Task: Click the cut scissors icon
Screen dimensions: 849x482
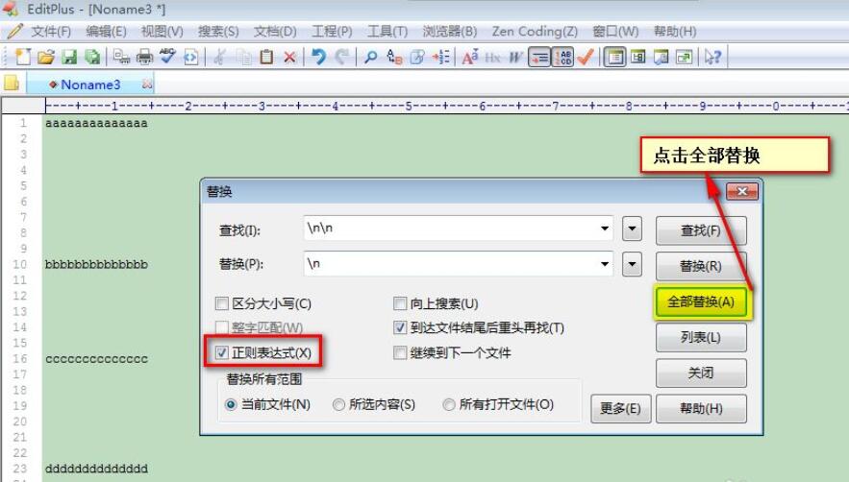Action: pos(219,57)
